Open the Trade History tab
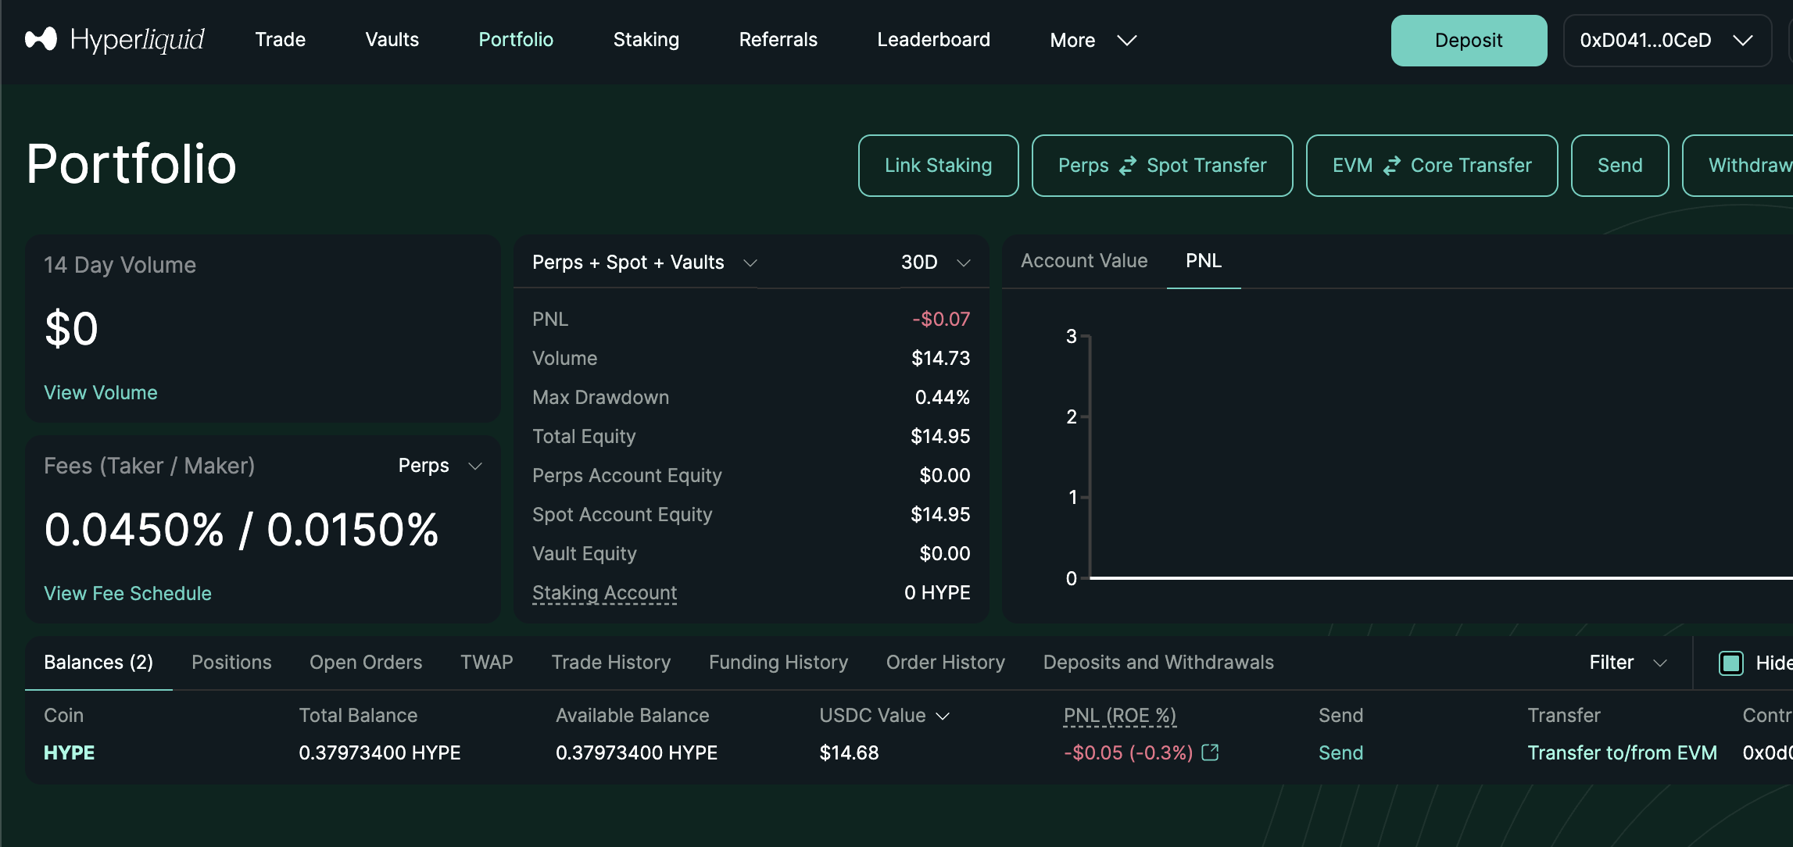The width and height of the screenshot is (1793, 847). [610, 663]
